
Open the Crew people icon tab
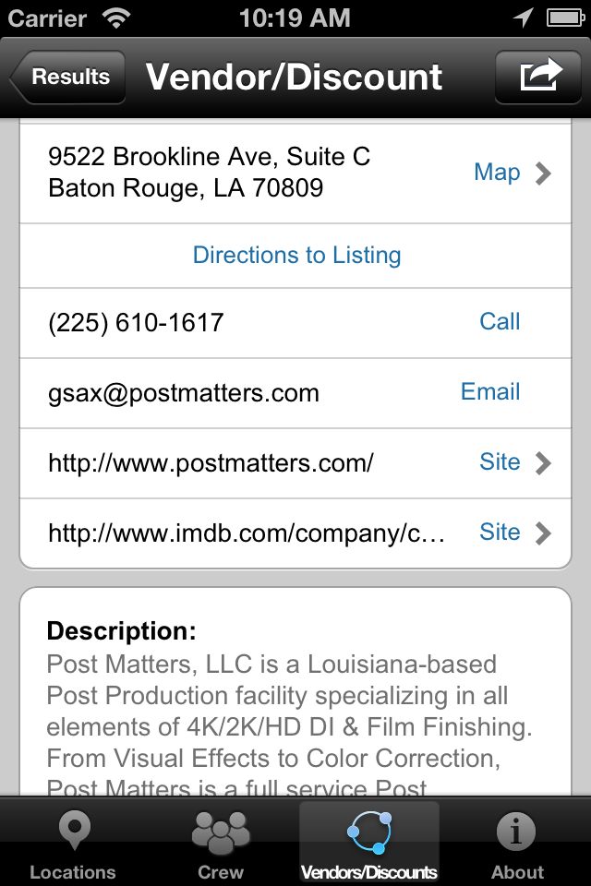[221, 832]
